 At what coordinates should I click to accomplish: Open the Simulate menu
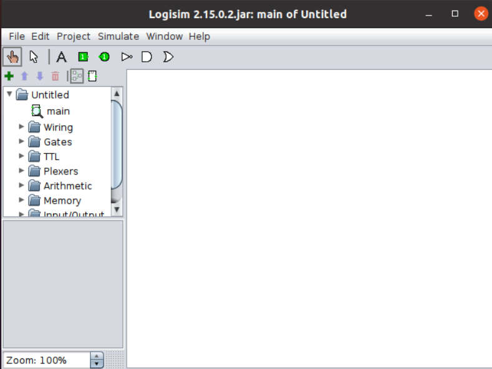[118, 36]
